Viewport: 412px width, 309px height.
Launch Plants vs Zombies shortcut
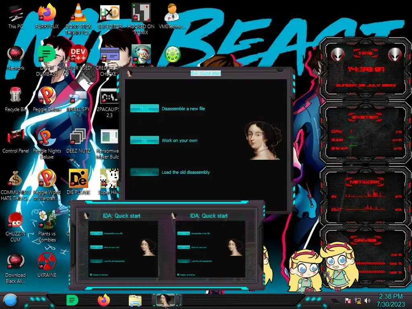click(47, 227)
